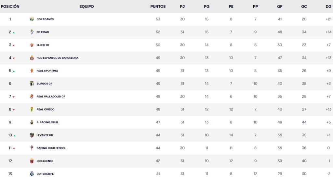
Task: Click the Racing Club Ferrol crest
Action: click(32, 148)
